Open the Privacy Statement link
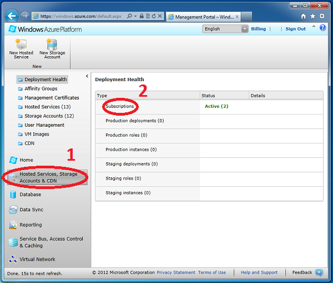The height and width of the screenshot is (283, 333). coord(176,272)
